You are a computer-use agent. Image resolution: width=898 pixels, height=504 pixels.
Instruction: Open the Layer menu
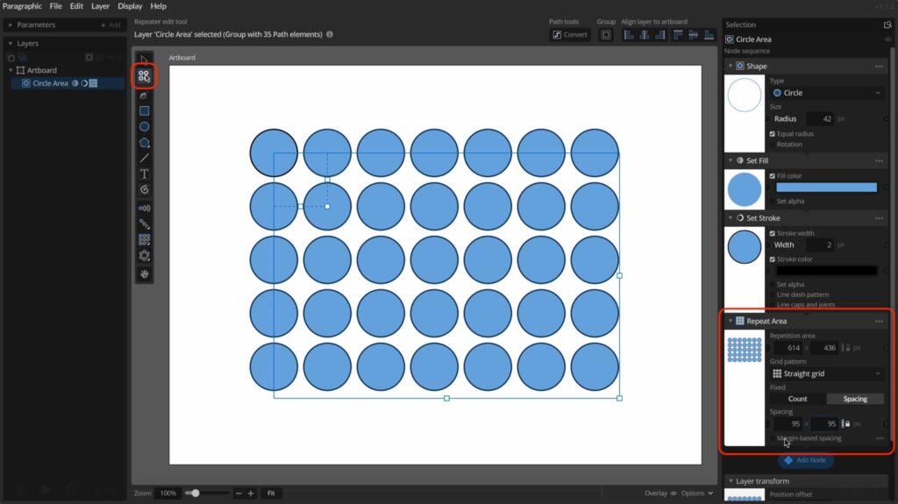100,6
